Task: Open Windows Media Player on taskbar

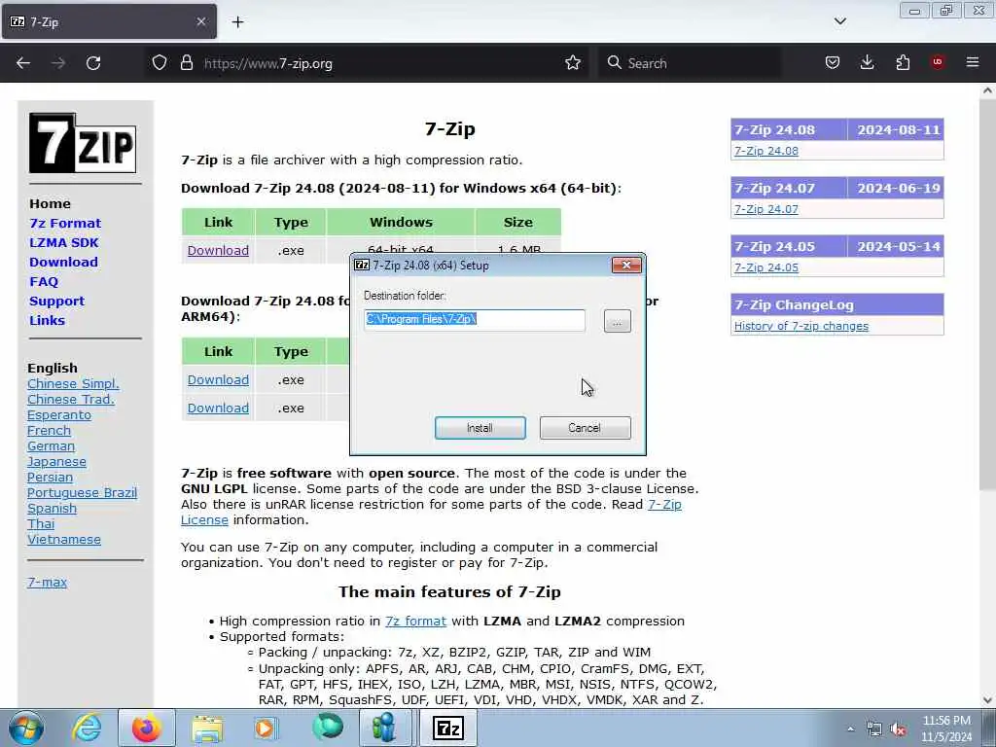Action: coord(265,728)
